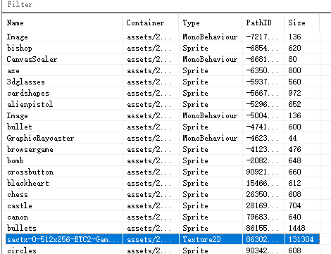
Task: Click size value 704
Action: (295, 205)
